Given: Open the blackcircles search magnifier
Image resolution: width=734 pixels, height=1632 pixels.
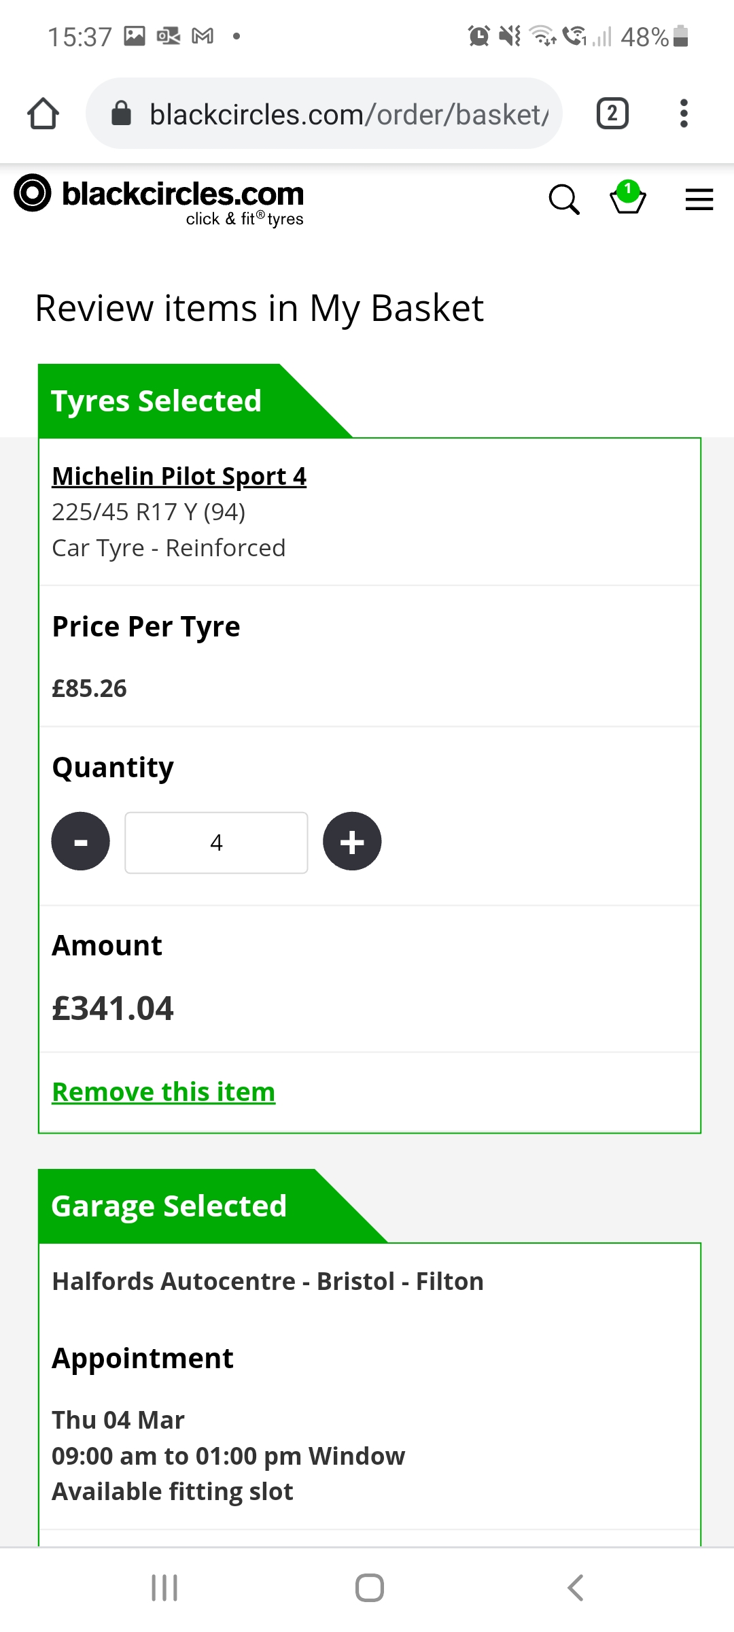Looking at the screenshot, I should tap(563, 199).
